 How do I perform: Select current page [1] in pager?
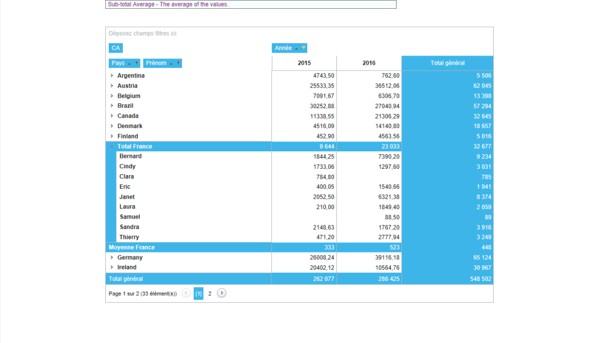(199, 293)
